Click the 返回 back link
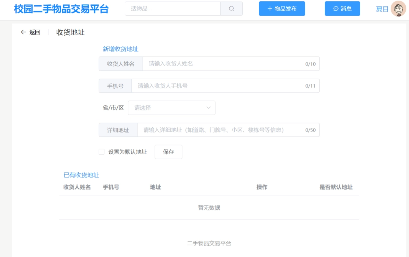Viewport: 409px width, 257px height. (x=34, y=32)
